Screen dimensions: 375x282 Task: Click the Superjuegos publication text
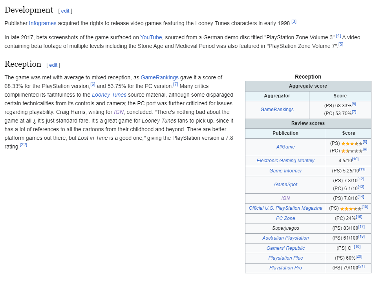[x=285, y=228]
